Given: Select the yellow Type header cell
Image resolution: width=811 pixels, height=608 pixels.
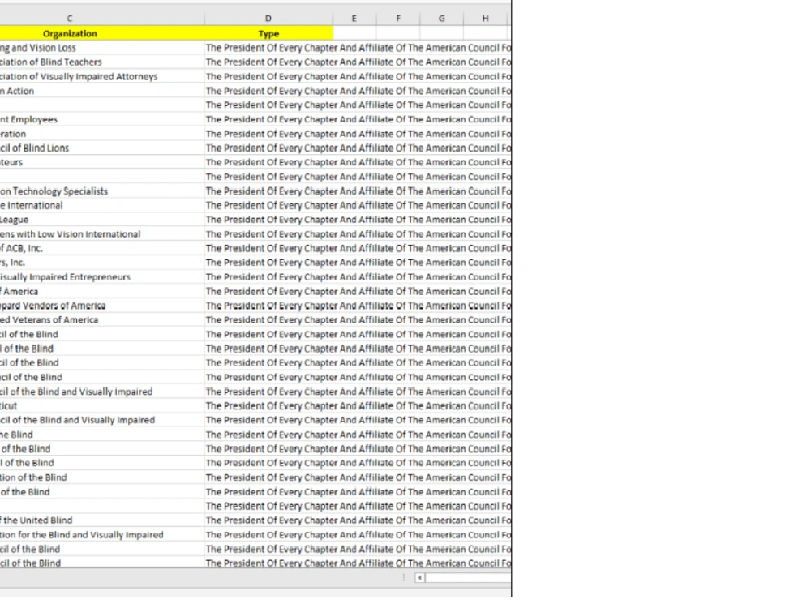Looking at the screenshot, I should (268, 33).
